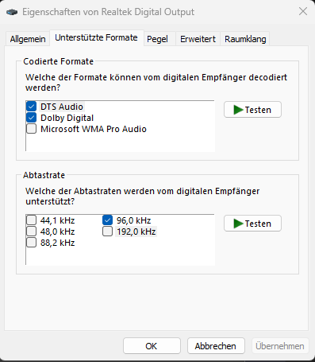Select the DTS Audio list entry text
The image size is (315, 362).
click(x=62, y=107)
